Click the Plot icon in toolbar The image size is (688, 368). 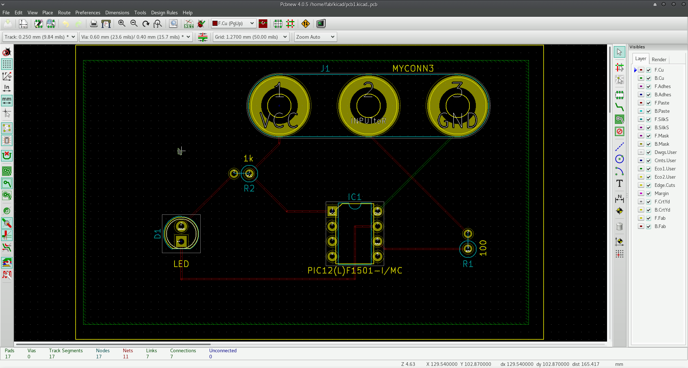106,24
